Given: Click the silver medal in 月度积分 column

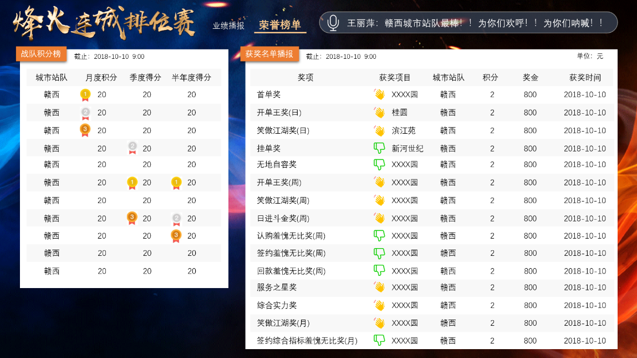Looking at the screenshot, I should point(85,113).
